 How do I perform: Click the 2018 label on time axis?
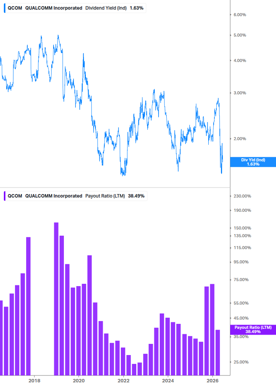click(34, 380)
